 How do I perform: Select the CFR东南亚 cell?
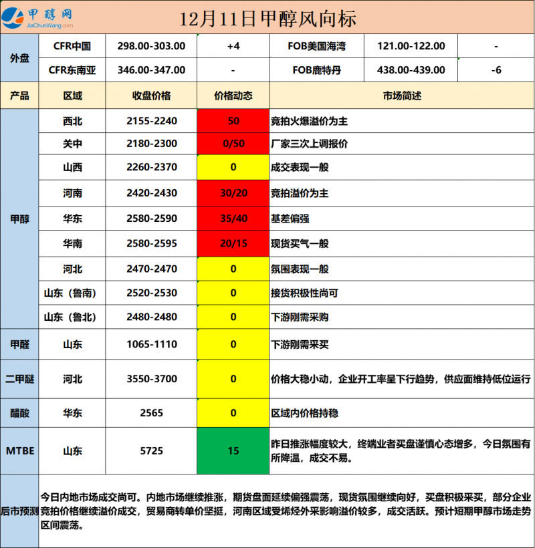tap(72, 70)
